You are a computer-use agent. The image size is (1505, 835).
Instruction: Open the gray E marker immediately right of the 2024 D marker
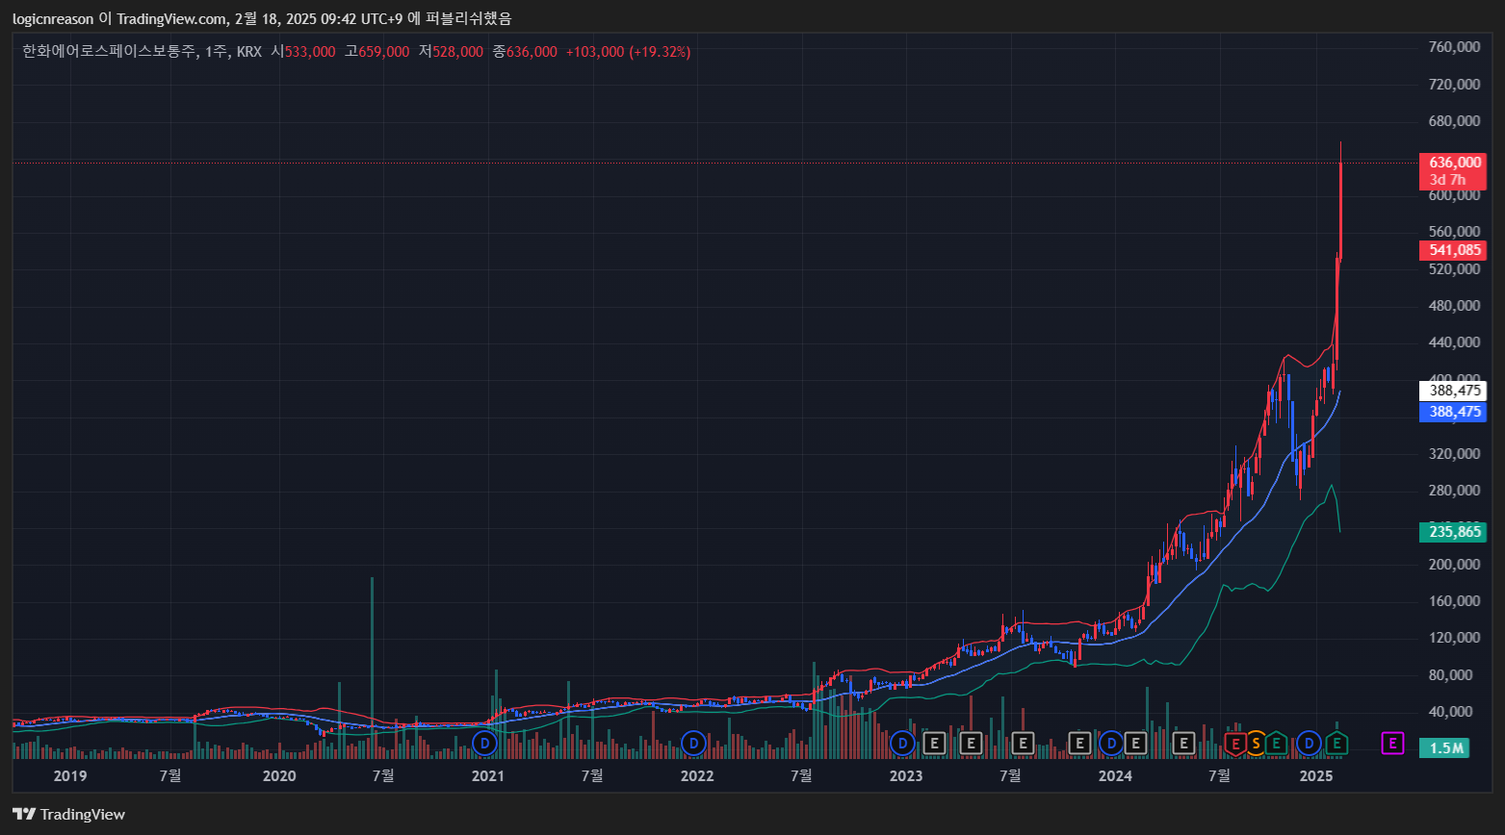click(1136, 743)
